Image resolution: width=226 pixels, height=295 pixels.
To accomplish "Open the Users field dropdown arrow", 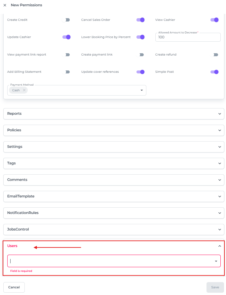I will tap(216, 261).
